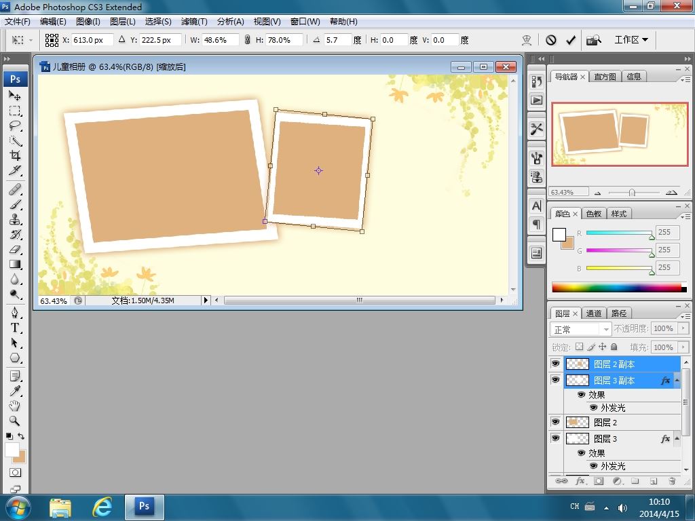Open the 工作区 workspace dropdown

click(631, 40)
